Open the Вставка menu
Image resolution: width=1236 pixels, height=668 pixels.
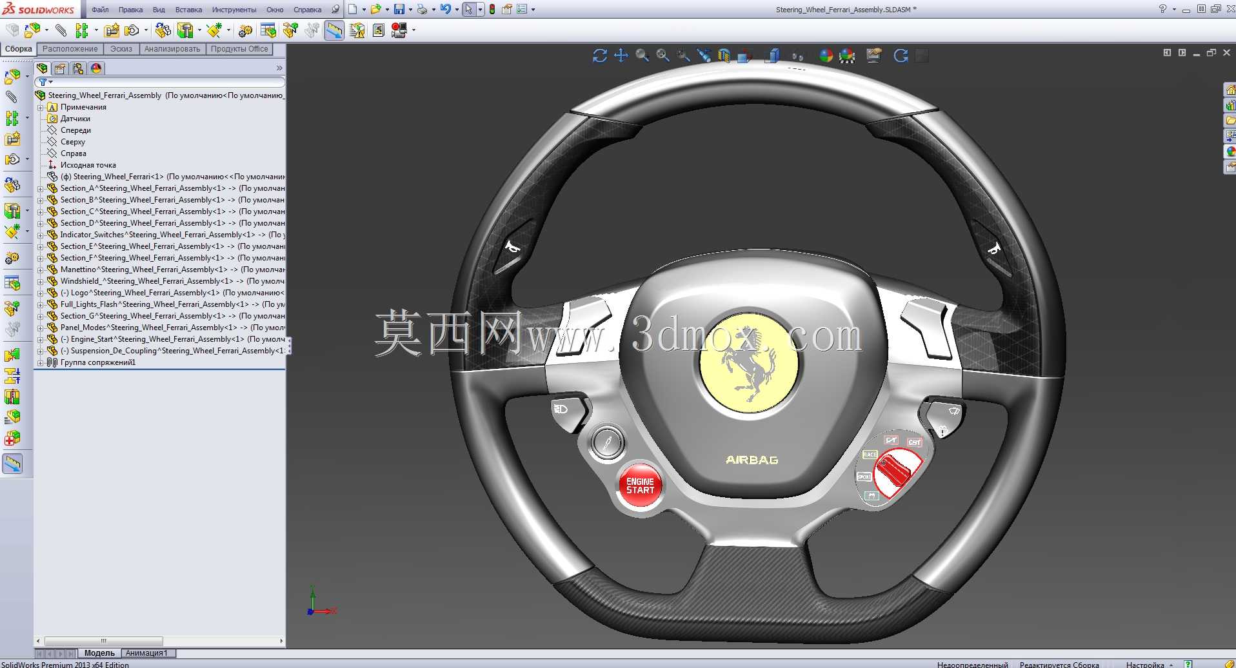pyautogui.click(x=188, y=10)
